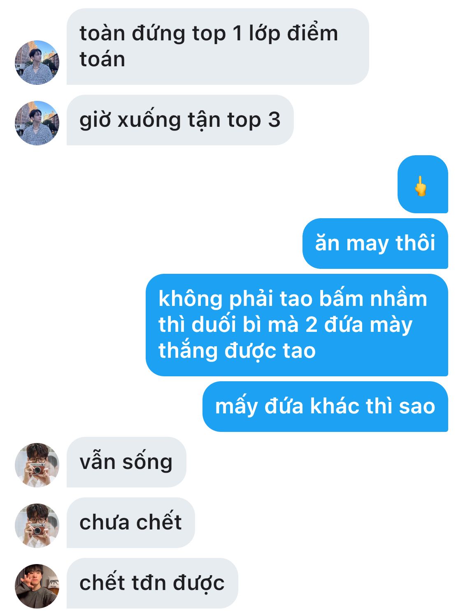The height and width of the screenshot is (611, 463).
Task: Select the "vẫn sống" reply bubble
Action: [x=126, y=462]
